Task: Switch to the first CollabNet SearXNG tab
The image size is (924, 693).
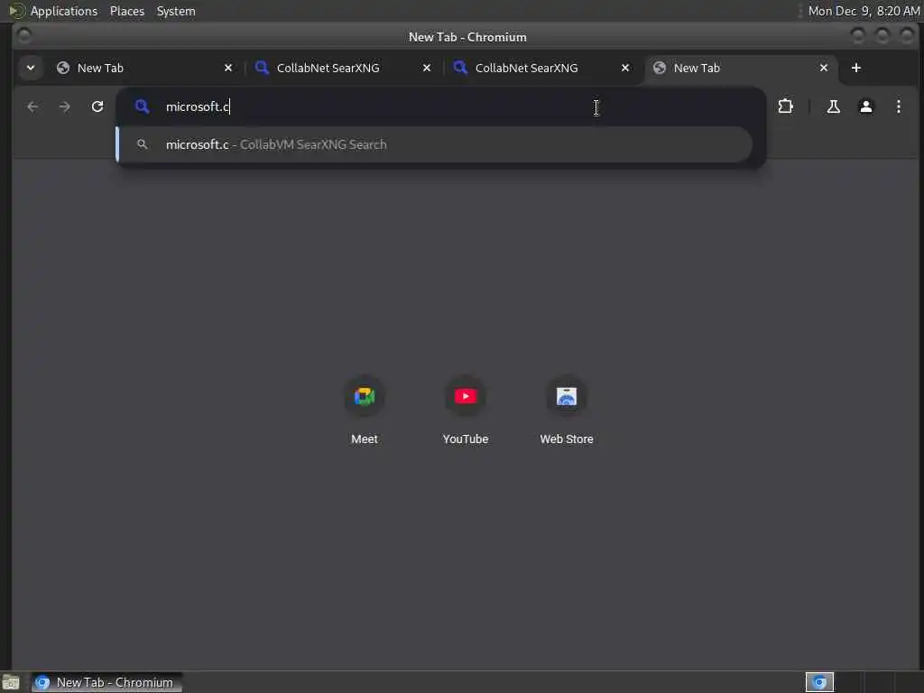Action: tap(344, 68)
